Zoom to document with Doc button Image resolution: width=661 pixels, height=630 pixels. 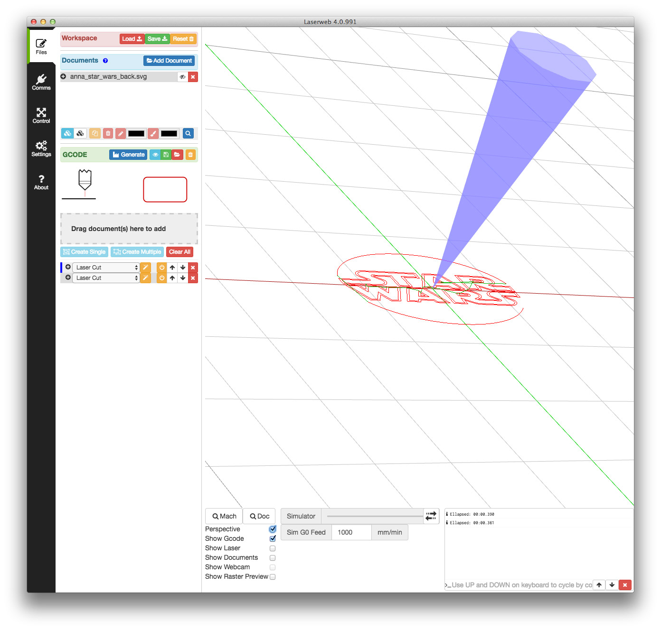[x=259, y=516]
